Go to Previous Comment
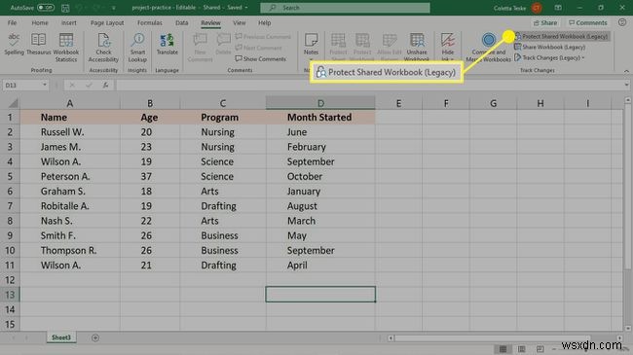Image resolution: width=633 pixels, height=355 pixels. [263, 37]
